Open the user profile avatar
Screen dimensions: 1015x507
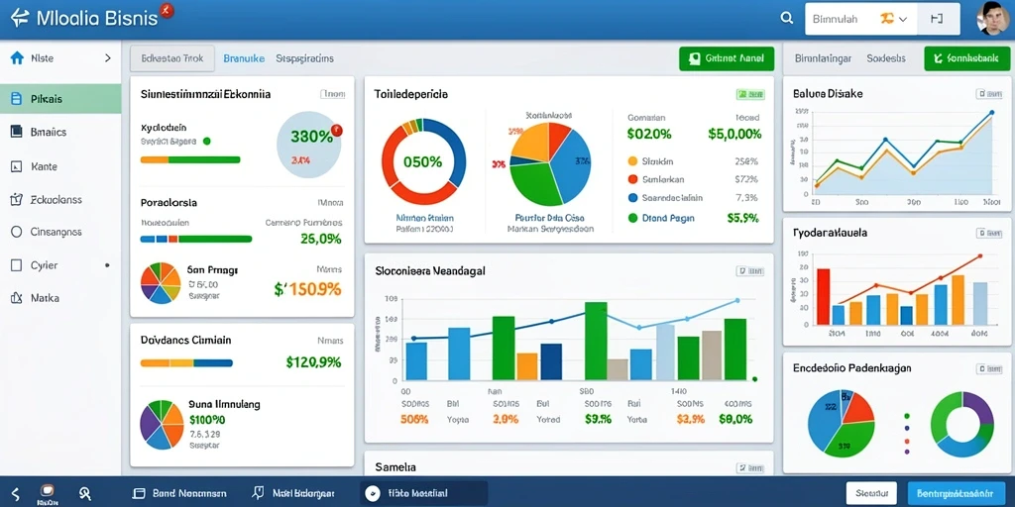click(x=992, y=18)
